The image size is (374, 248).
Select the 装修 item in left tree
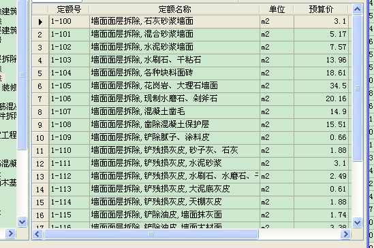coord(9,88)
